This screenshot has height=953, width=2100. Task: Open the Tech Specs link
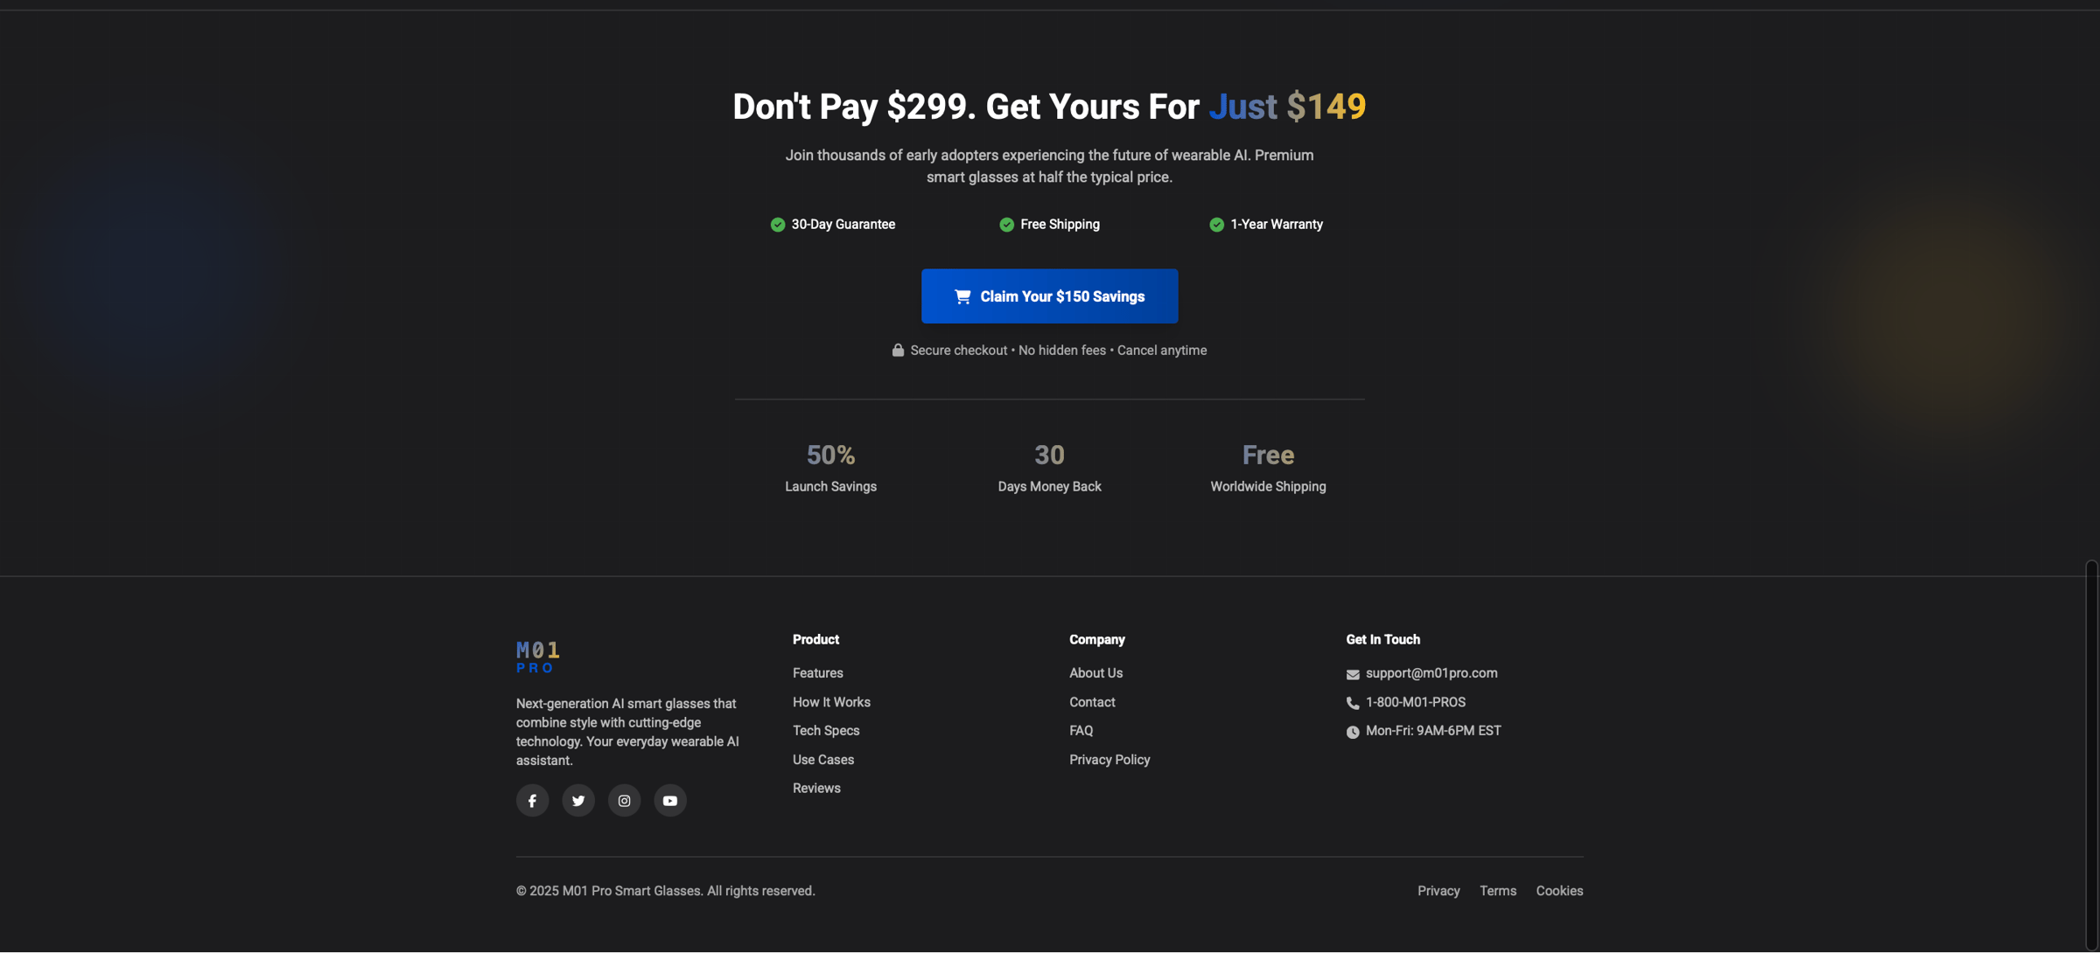coord(826,731)
